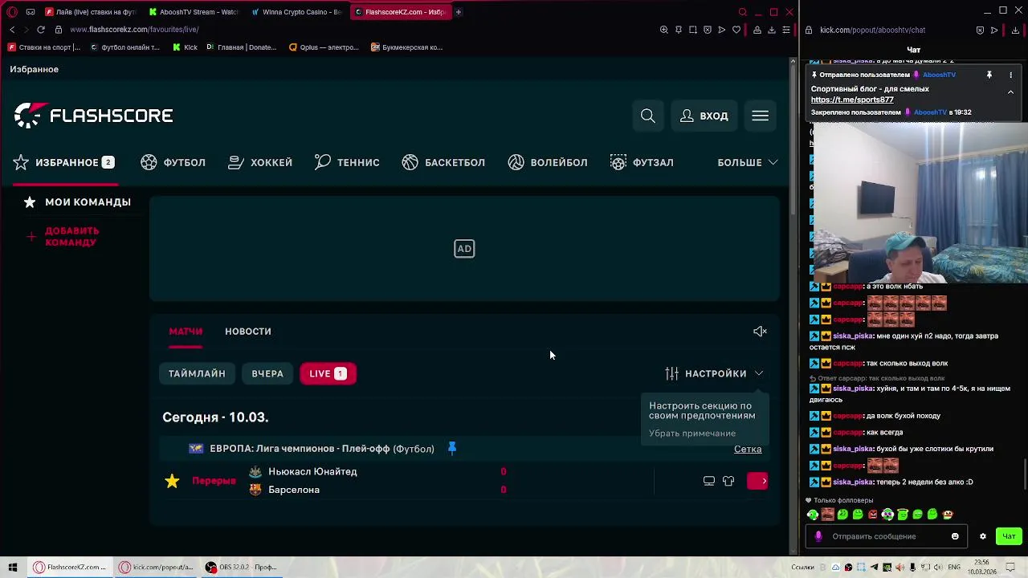This screenshot has height=578, width=1028.
Task: Open Flashscore search magnifier icon
Action: pos(648,116)
